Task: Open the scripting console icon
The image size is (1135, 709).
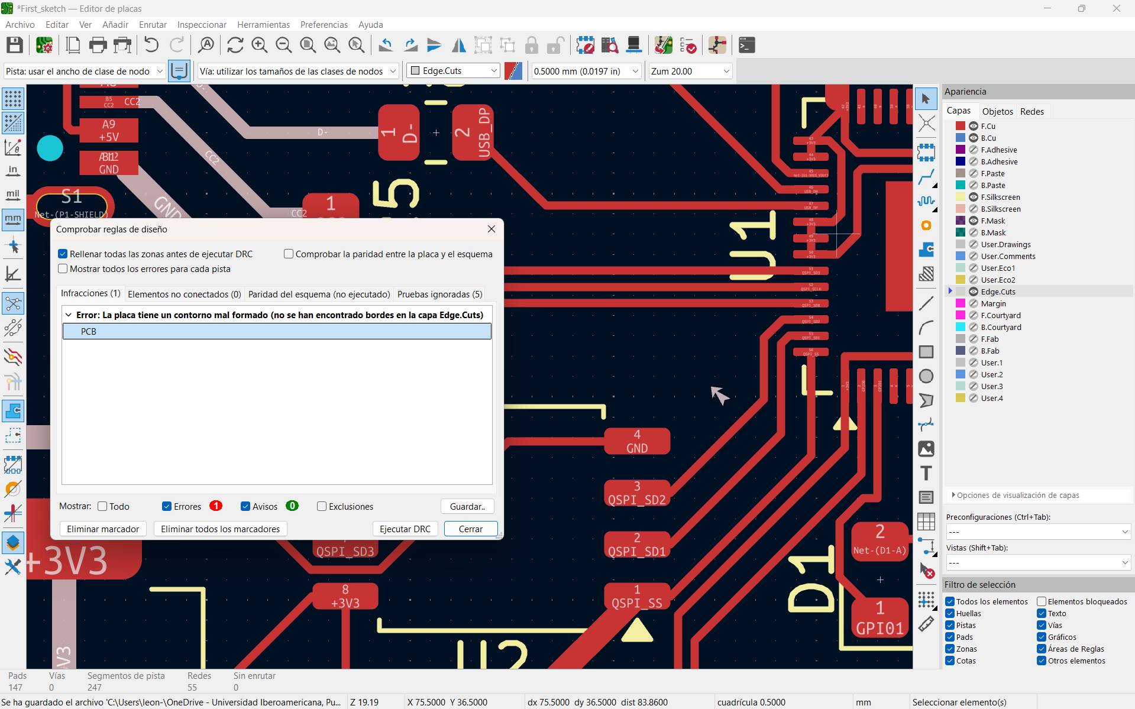Action: pyautogui.click(x=746, y=46)
